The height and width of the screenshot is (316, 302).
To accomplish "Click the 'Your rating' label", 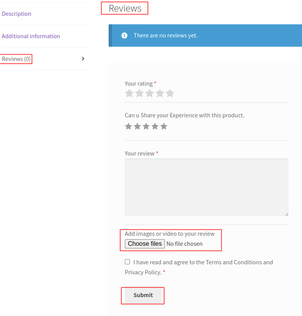I will tap(139, 83).
